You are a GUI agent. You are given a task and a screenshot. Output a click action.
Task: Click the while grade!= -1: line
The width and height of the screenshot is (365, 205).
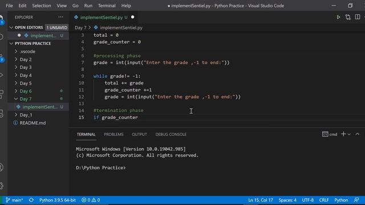click(x=117, y=76)
